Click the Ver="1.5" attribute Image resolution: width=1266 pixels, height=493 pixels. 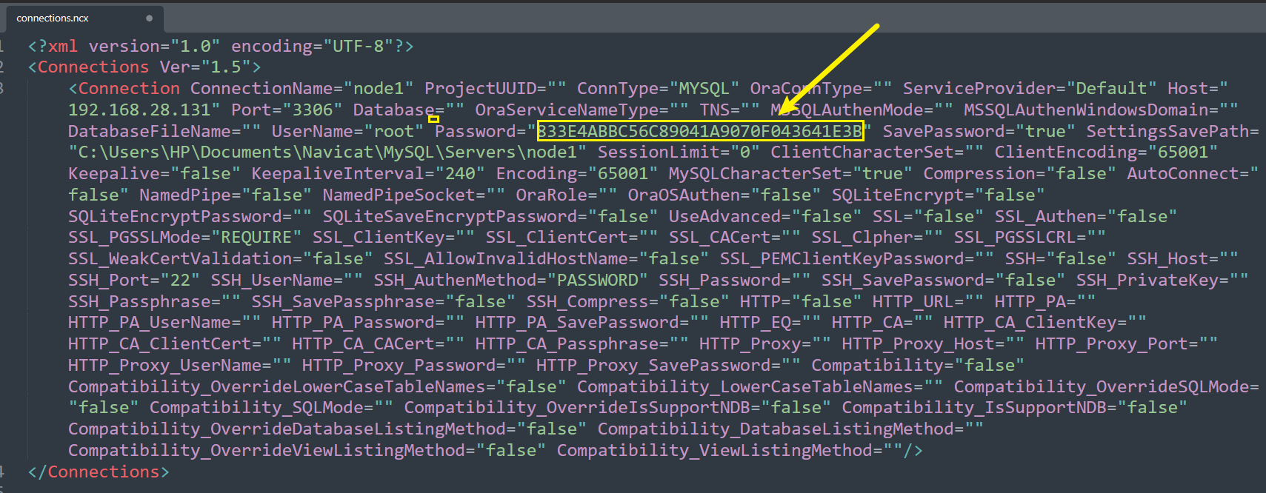205,67
